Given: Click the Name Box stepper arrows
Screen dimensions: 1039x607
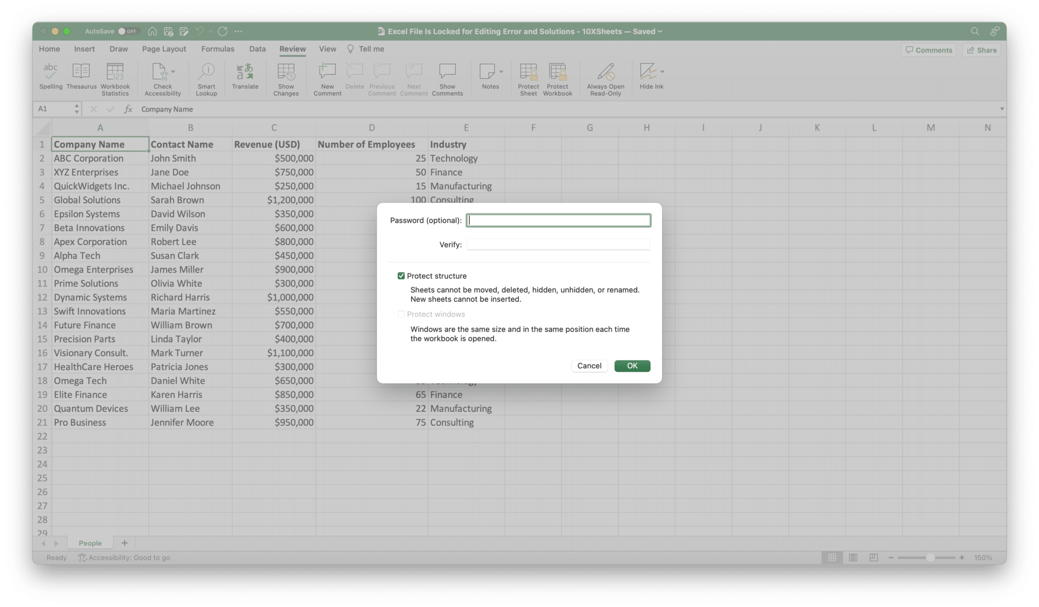Looking at the screenshot, I should click(x=77, y=109).
